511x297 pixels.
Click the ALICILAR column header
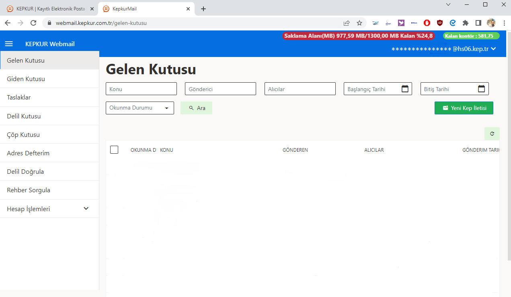click(374, 150)
